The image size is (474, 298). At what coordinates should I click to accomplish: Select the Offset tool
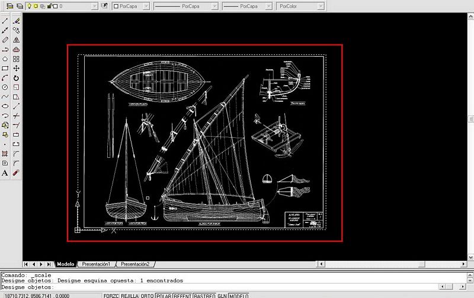pyautogui.click(x=16, y=50)
